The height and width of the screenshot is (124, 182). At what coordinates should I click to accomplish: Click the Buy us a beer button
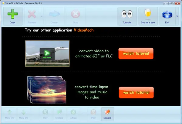(148, 16)
